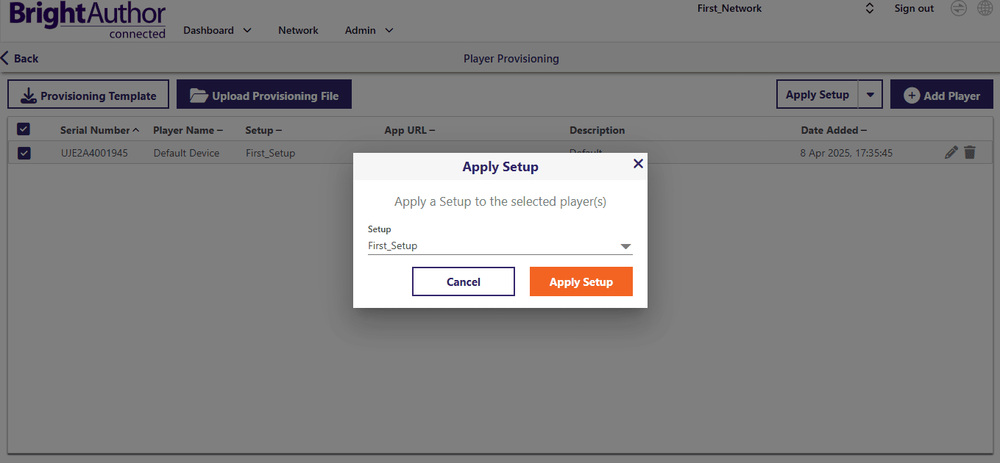
Task: Click the Sign out link
Action: 913,8
